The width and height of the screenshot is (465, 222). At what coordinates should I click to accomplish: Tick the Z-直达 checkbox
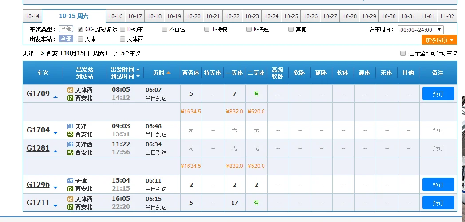pos(165,29)
